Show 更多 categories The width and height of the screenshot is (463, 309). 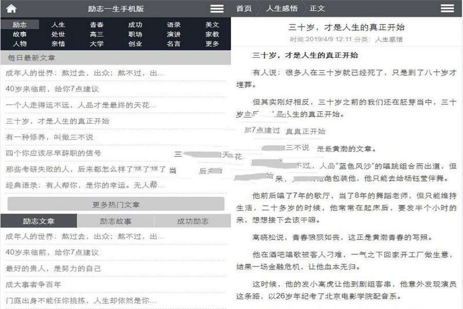[x=212, y=44]
